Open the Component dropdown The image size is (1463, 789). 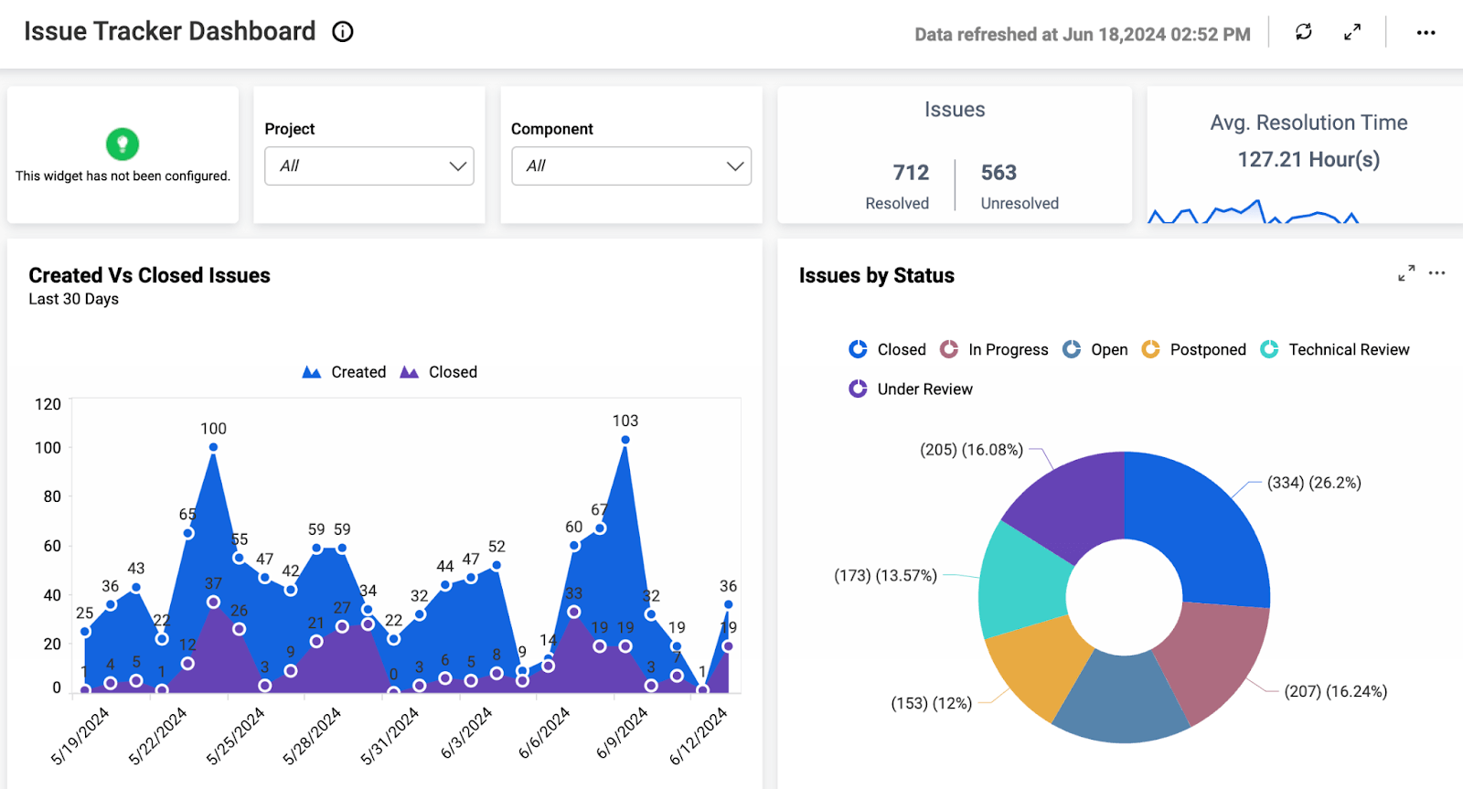point(631,165)
